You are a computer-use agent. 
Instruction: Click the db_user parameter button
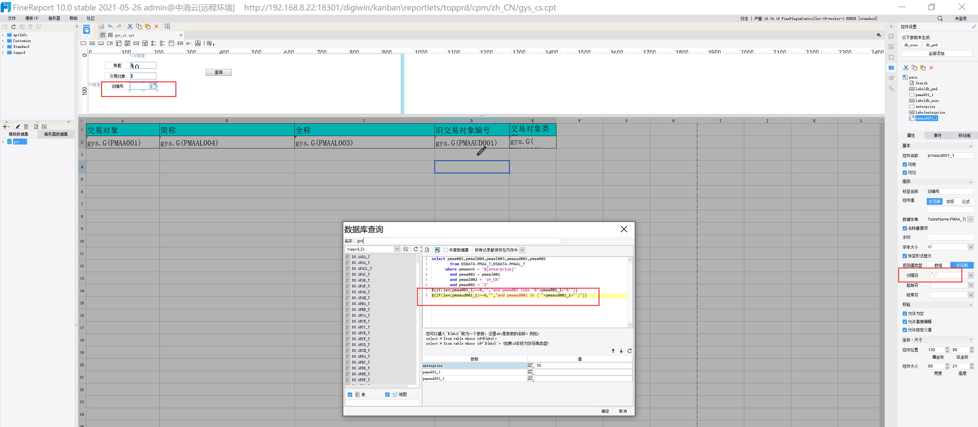(x=911, y=45)
